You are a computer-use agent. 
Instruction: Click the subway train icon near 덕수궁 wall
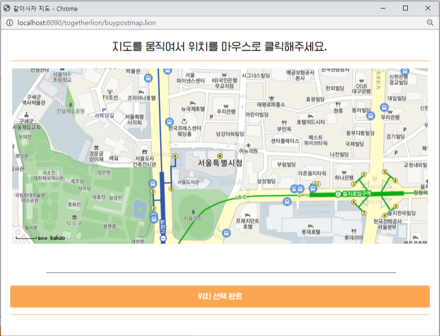pos(154,218)
